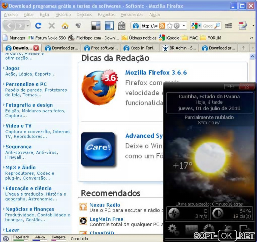Open the Personalize o PC category
The width and height of the screenshot is (257, 242).
26,84
